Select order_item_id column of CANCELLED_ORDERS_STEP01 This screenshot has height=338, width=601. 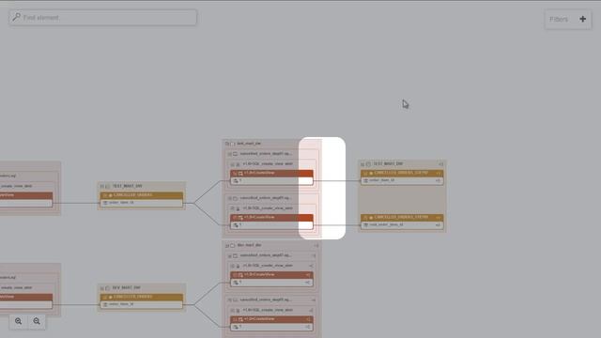[x=402, y=180]
